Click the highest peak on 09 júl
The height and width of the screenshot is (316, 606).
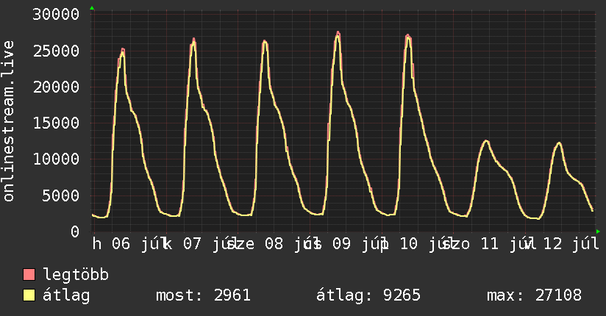pos(338,32)
